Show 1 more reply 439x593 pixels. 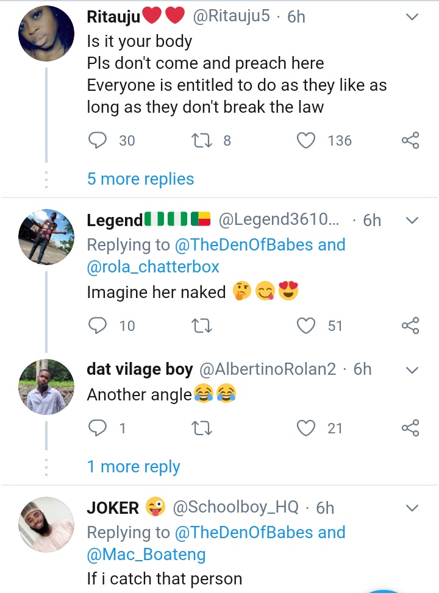134,467
